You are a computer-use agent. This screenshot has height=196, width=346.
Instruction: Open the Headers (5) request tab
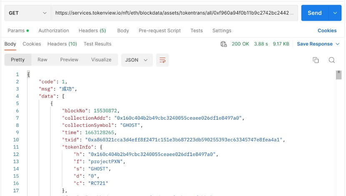pyautogui.click(x=92, y=30)
